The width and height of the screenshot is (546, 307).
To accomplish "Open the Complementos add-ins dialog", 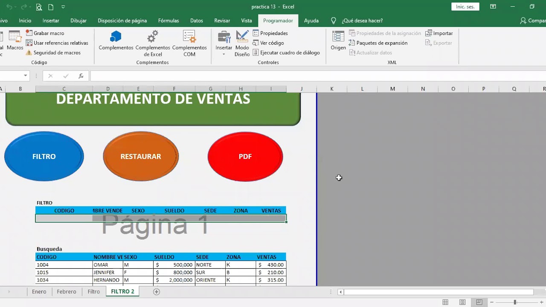I will pos(116,41).
